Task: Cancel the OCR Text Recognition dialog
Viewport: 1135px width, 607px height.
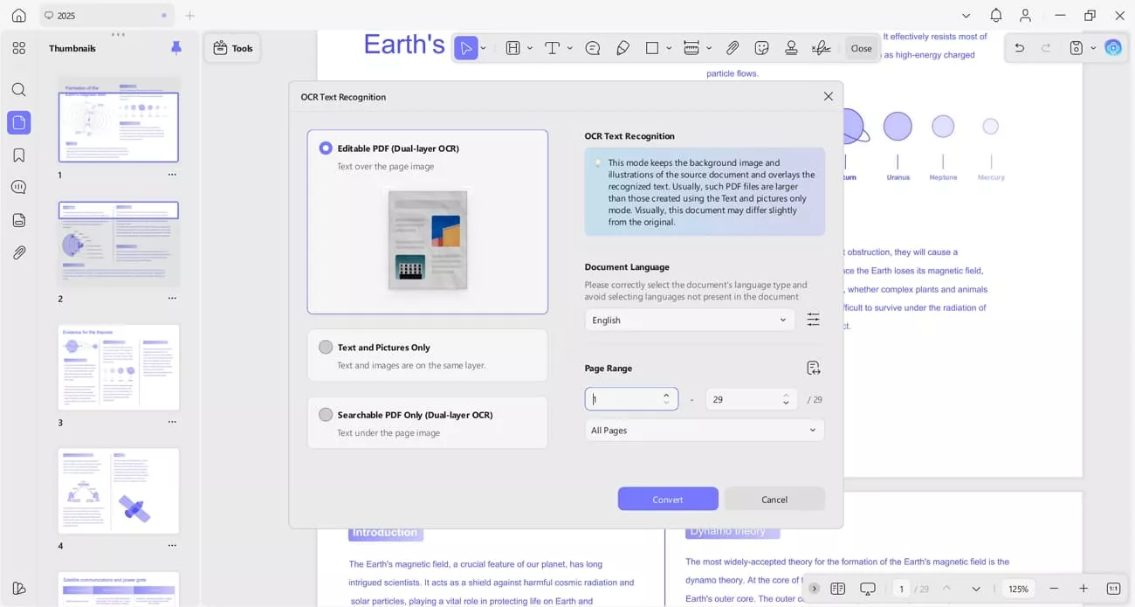Action: coord(774,499)
